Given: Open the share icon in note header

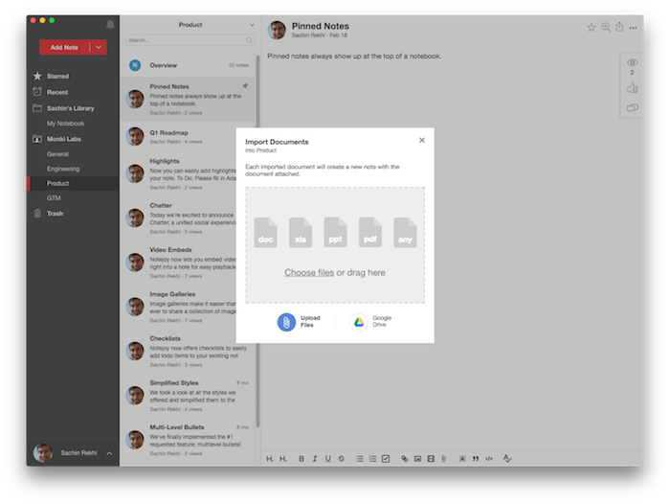Looking at the screenshot, I should [619, 28].
